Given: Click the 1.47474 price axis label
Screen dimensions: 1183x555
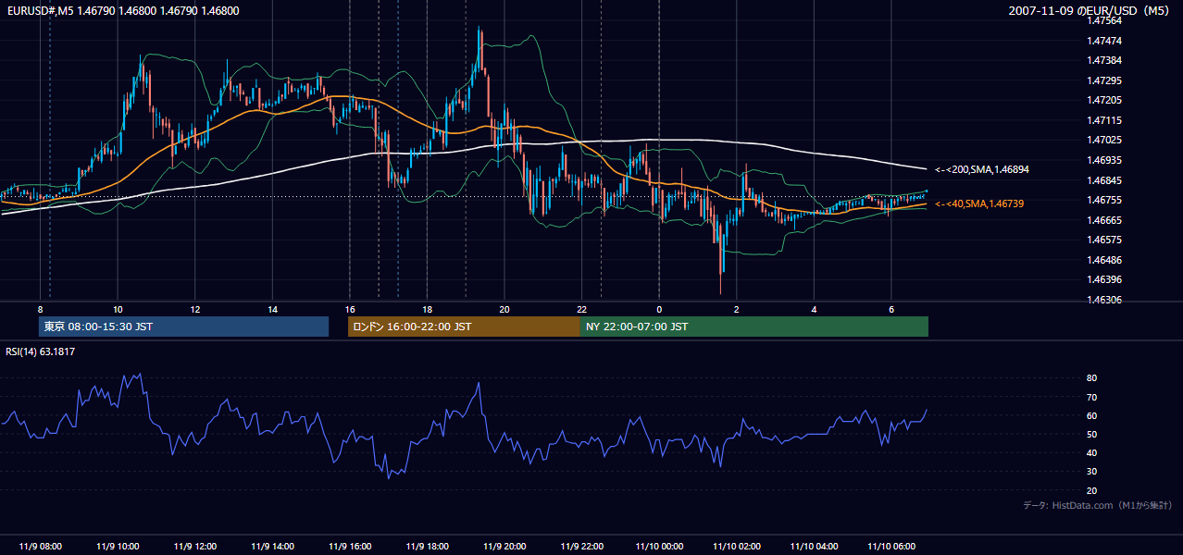Looking at the screenshot, I should click(x=1104, y=41).
